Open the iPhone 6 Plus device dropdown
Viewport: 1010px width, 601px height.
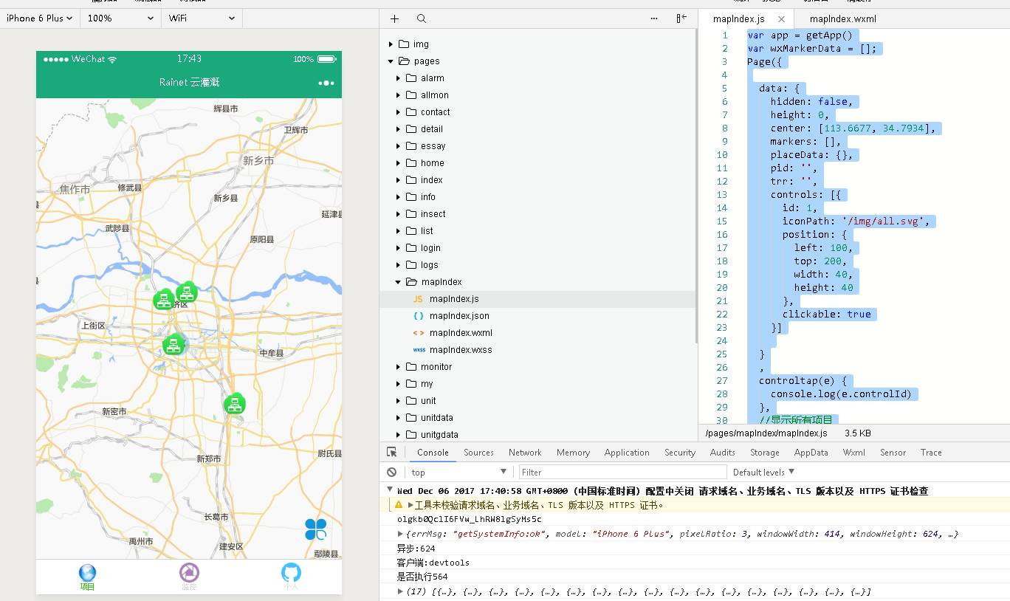pos(40,18)
